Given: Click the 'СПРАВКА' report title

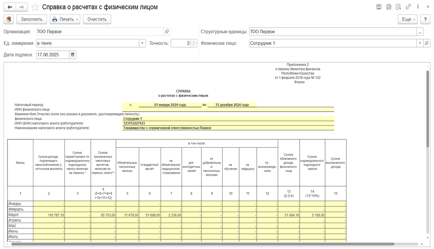Looking at the screenshot, I should coord(183,91).
